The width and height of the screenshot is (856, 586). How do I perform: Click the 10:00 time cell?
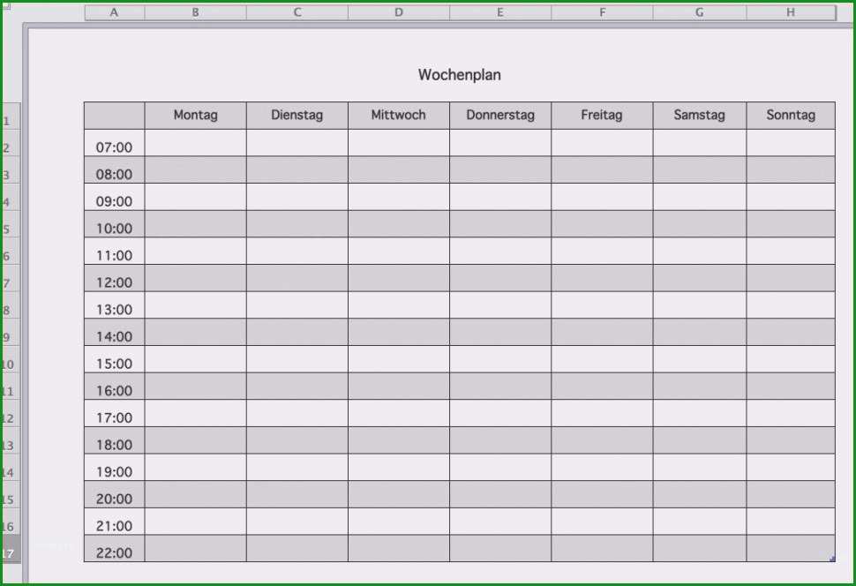pos(114,224)
